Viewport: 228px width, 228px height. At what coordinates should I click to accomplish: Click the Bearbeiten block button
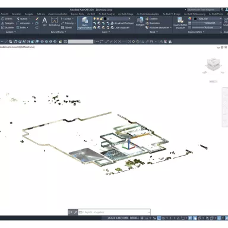coord(153,23)
